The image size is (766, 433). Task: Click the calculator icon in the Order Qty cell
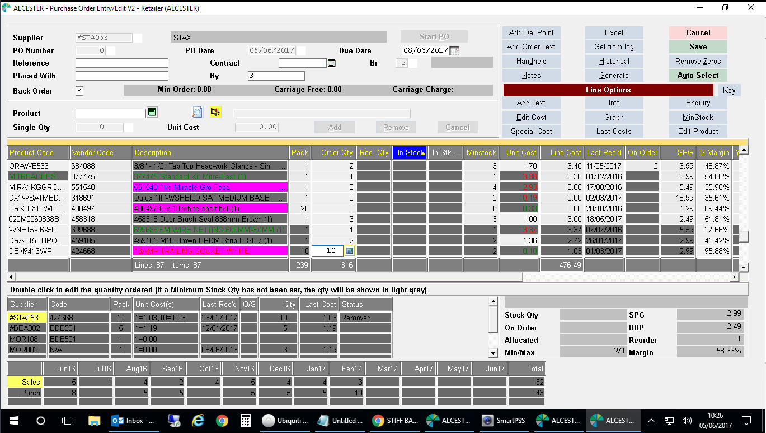click(350, 250)
